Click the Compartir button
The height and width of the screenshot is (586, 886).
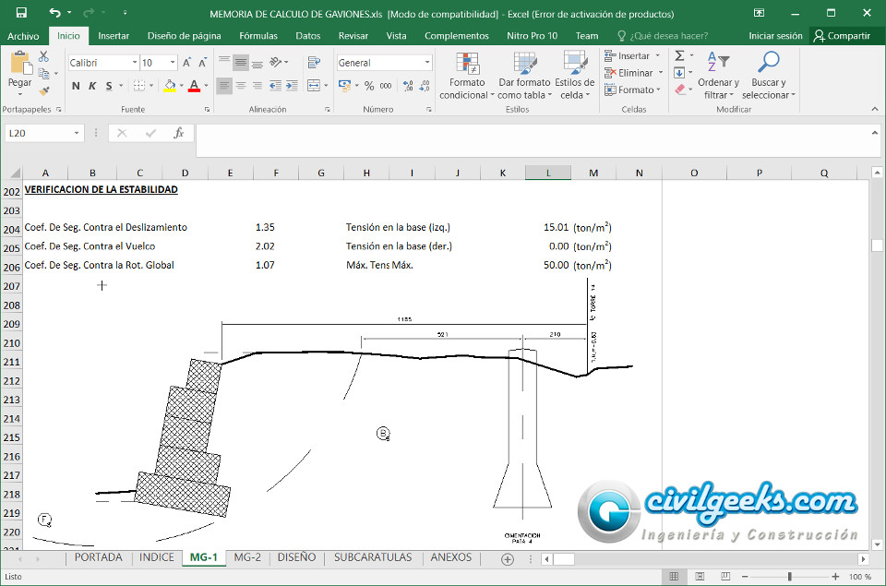(x=841, y=36)
